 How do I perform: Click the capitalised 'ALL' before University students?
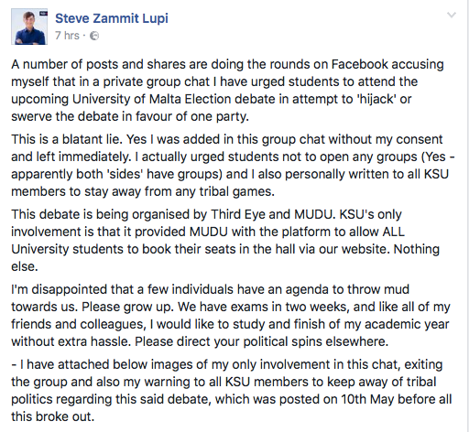pyautogui.click(x=393, y=232)
